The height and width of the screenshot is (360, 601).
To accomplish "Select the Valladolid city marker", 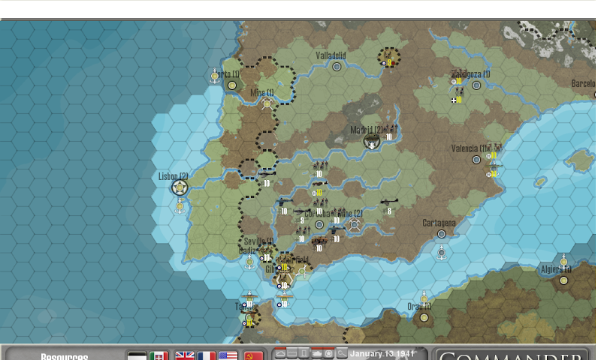I will coord(337,67).
